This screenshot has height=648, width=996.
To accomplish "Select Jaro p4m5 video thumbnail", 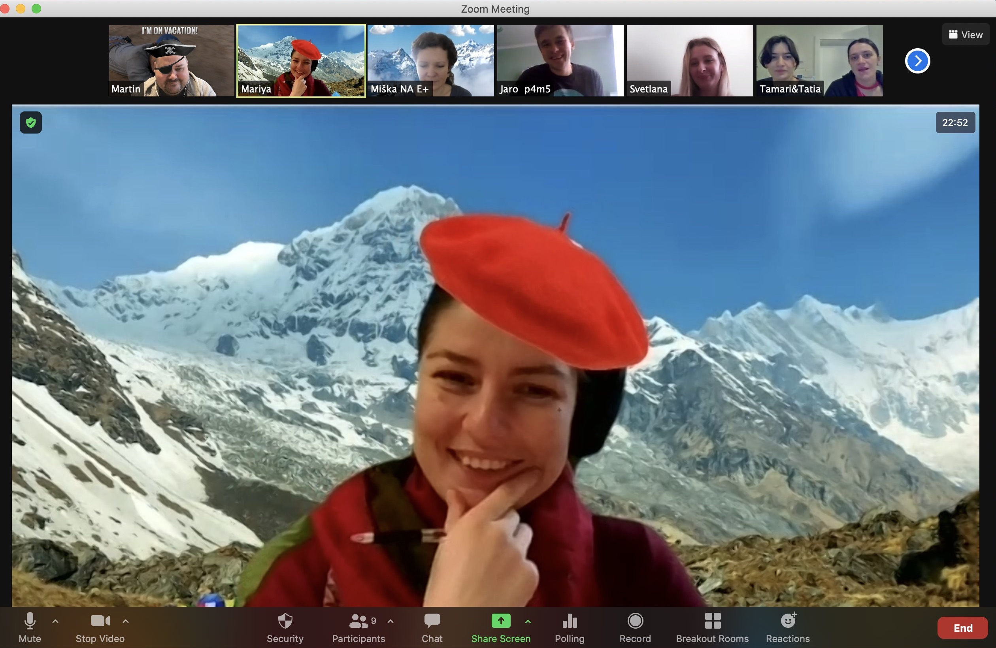I will pyautogui.click(x=560, y=61).
